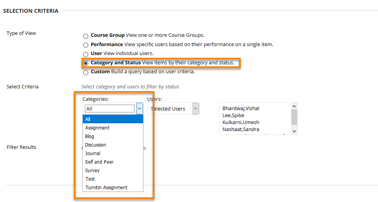Select Journal category option
The width and height of the screenshot is (378, 202).
113,154
